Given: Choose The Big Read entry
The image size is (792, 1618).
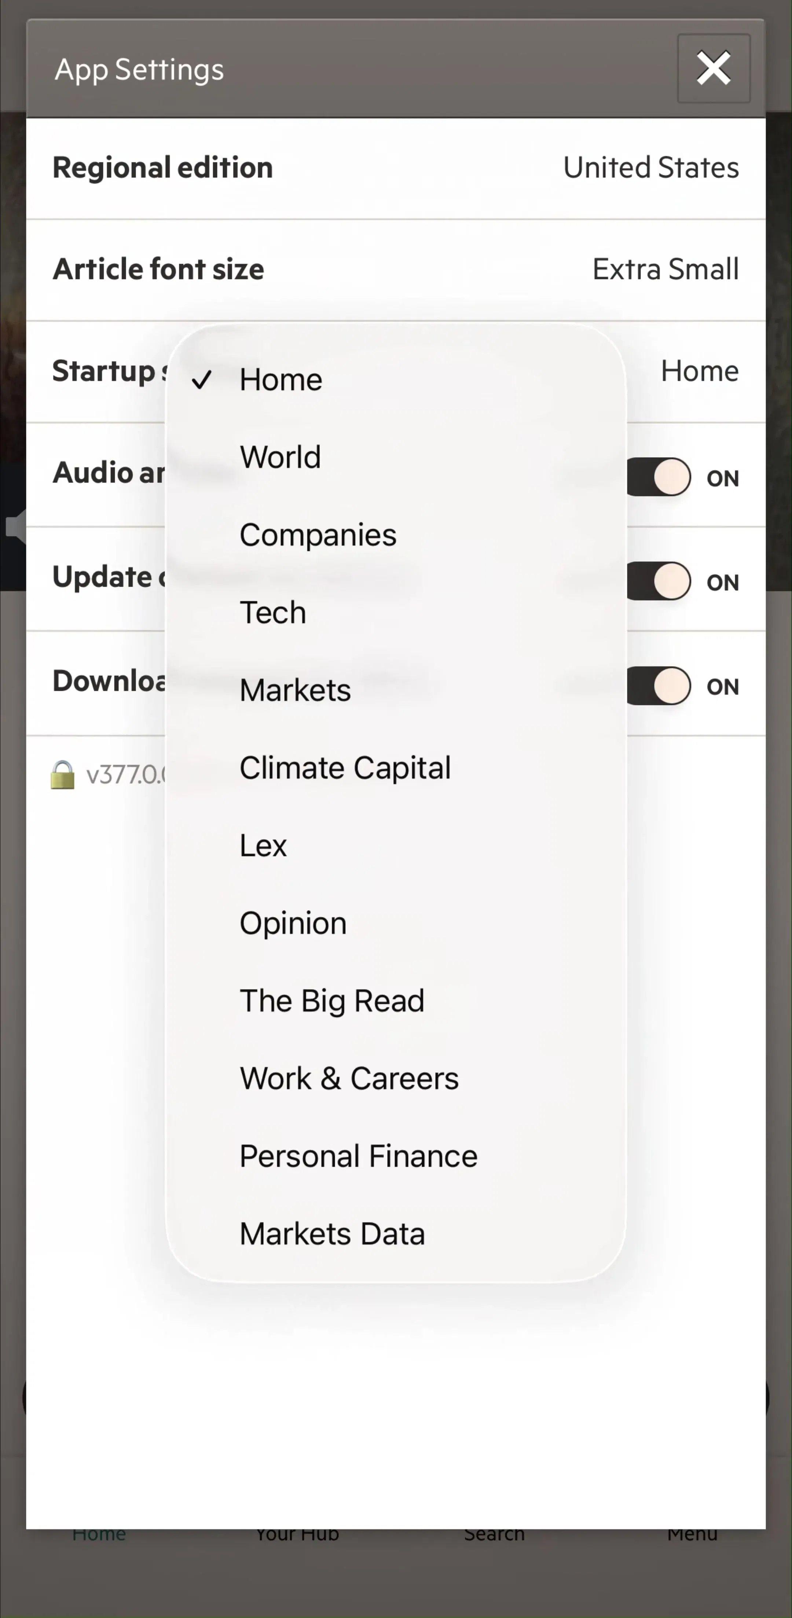Looking at the screenshot, I should click(x=396, y=1001).
